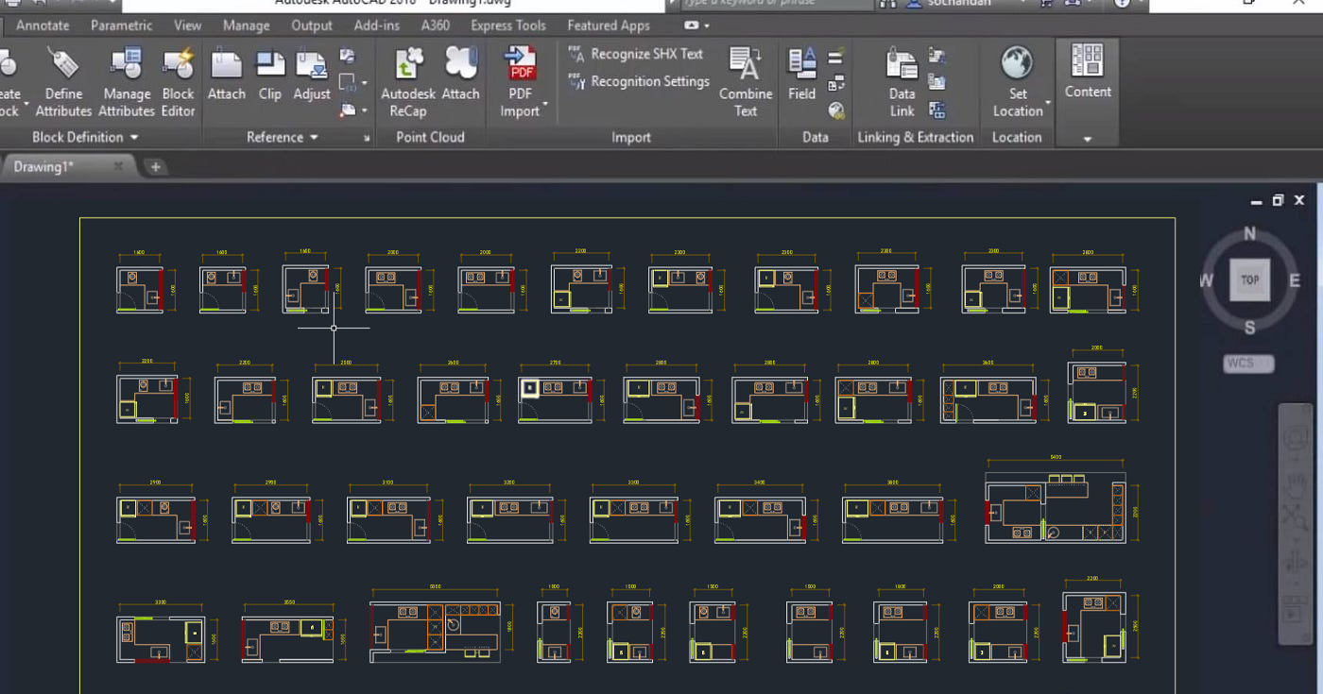Switch to the Annotate ribbon tab

pos(42,25)
